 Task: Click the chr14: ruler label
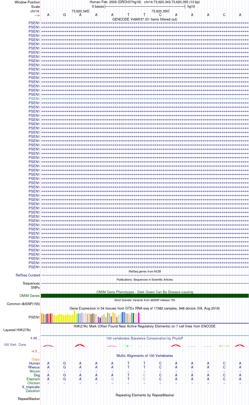click(35, 11)
